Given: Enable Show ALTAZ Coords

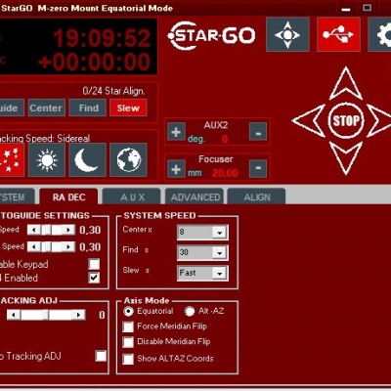Looking at the screenshot, I should 128,359.
